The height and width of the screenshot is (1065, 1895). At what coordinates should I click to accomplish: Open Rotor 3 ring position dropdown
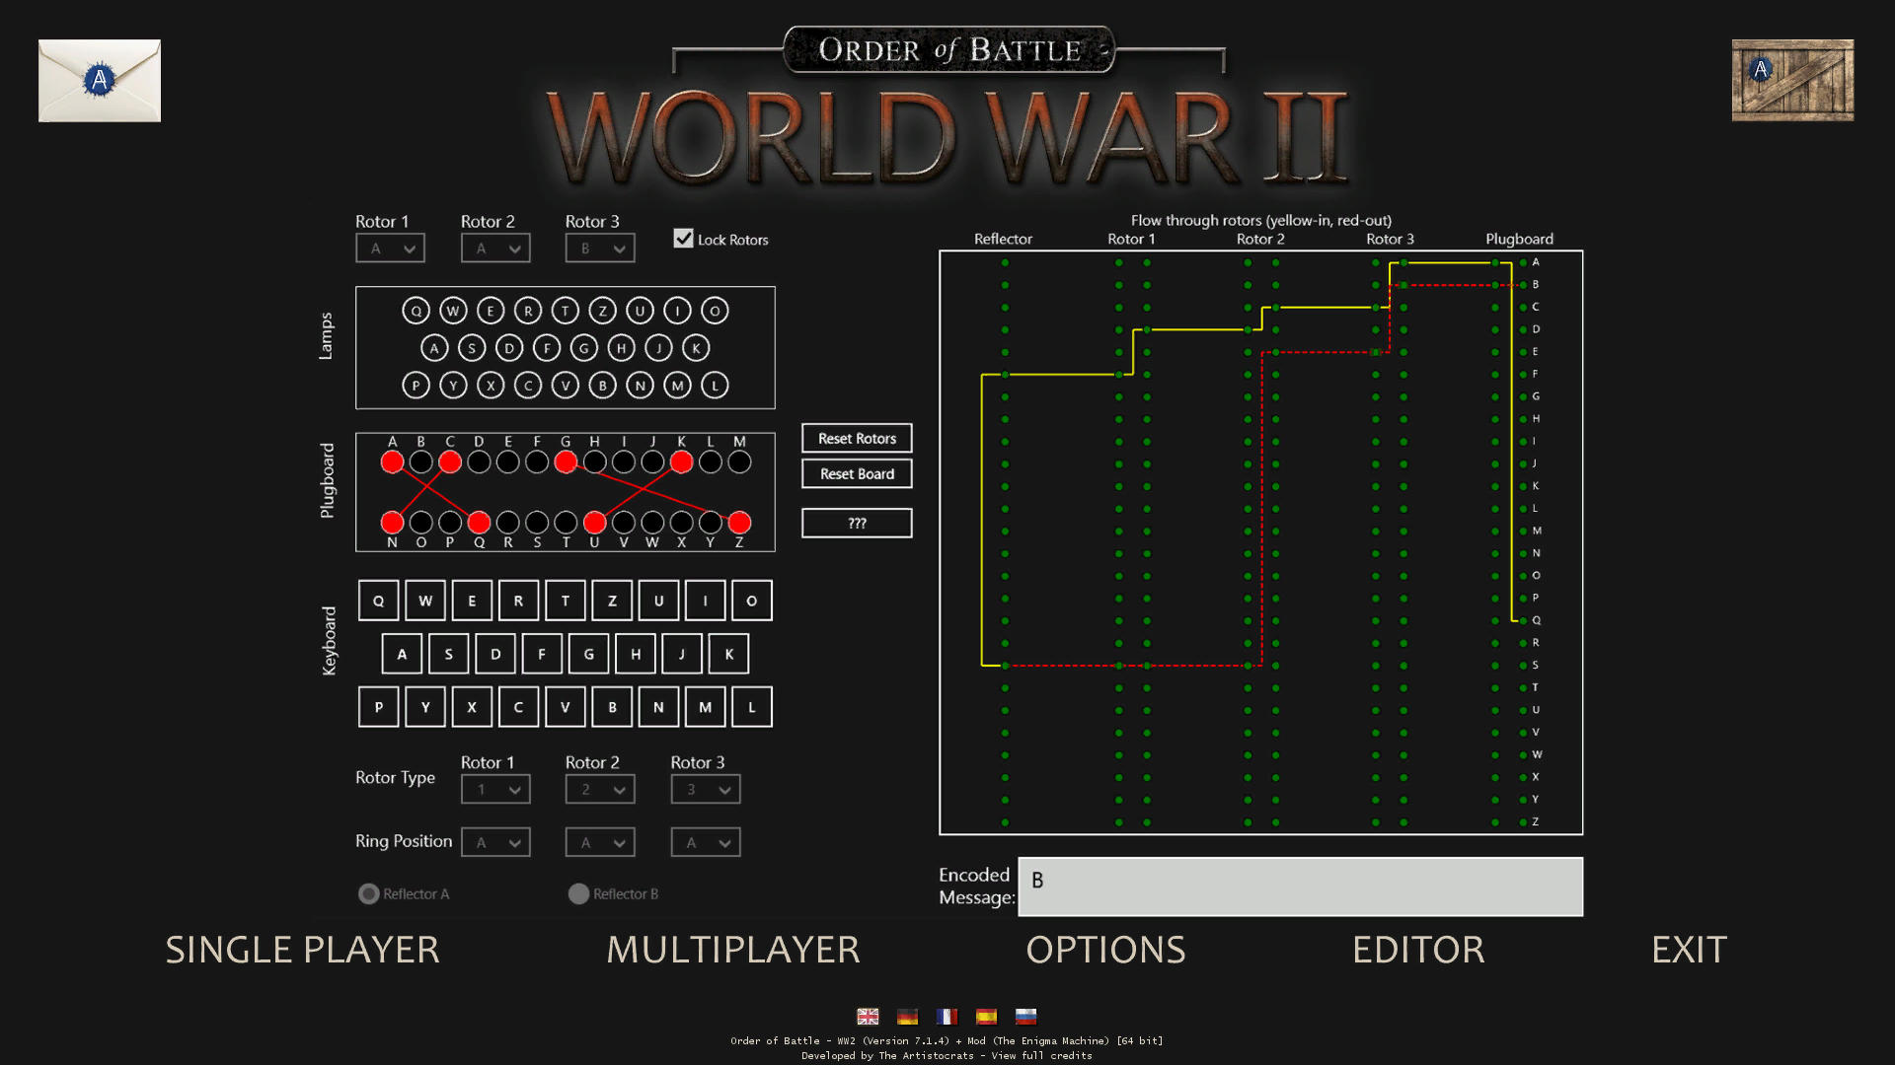click(706, 842)
